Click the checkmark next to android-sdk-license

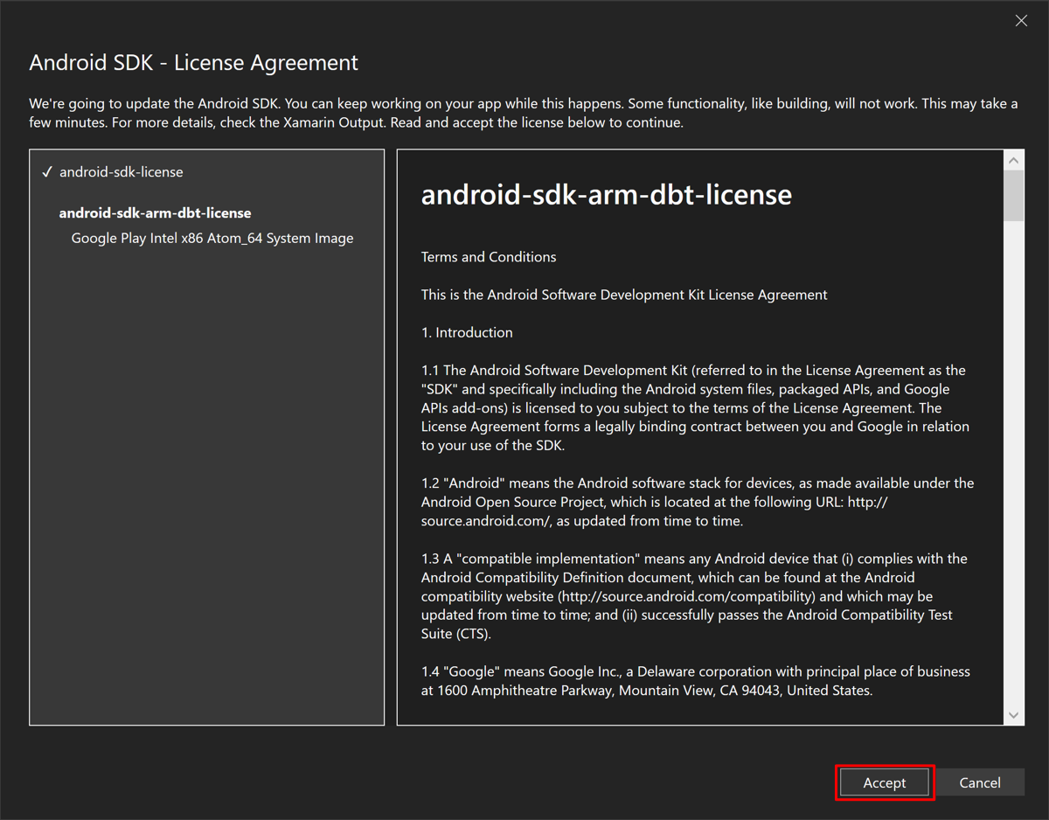point(47,171)
